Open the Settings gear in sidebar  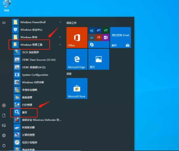point(4,135)
